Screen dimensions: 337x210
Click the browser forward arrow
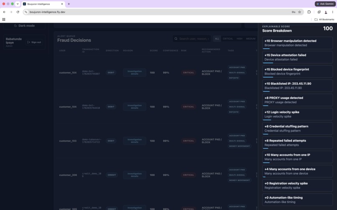(11, 12)
